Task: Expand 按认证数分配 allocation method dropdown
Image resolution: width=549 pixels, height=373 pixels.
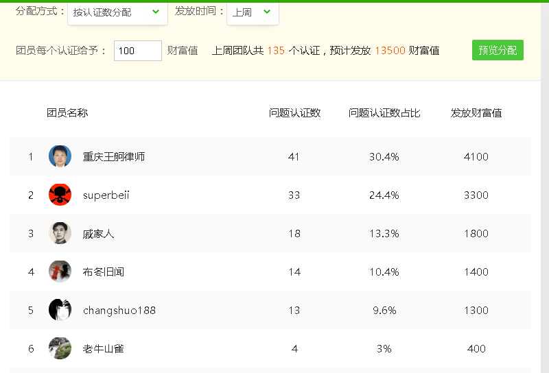Action: (x=117, y=13)
